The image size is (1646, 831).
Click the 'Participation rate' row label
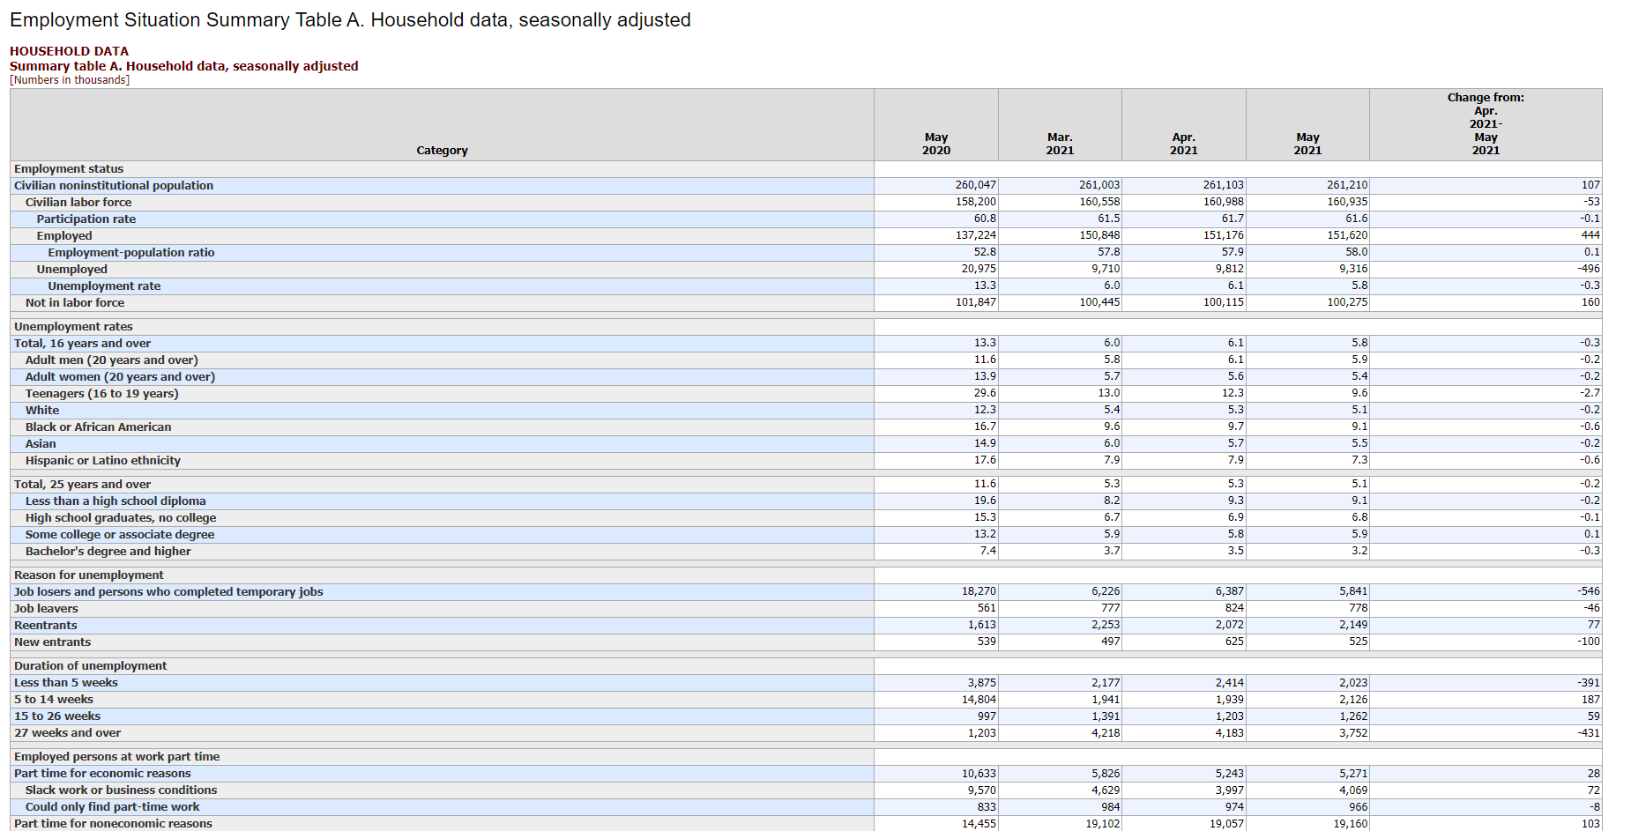pyautogui.click(x=86, y=219)
